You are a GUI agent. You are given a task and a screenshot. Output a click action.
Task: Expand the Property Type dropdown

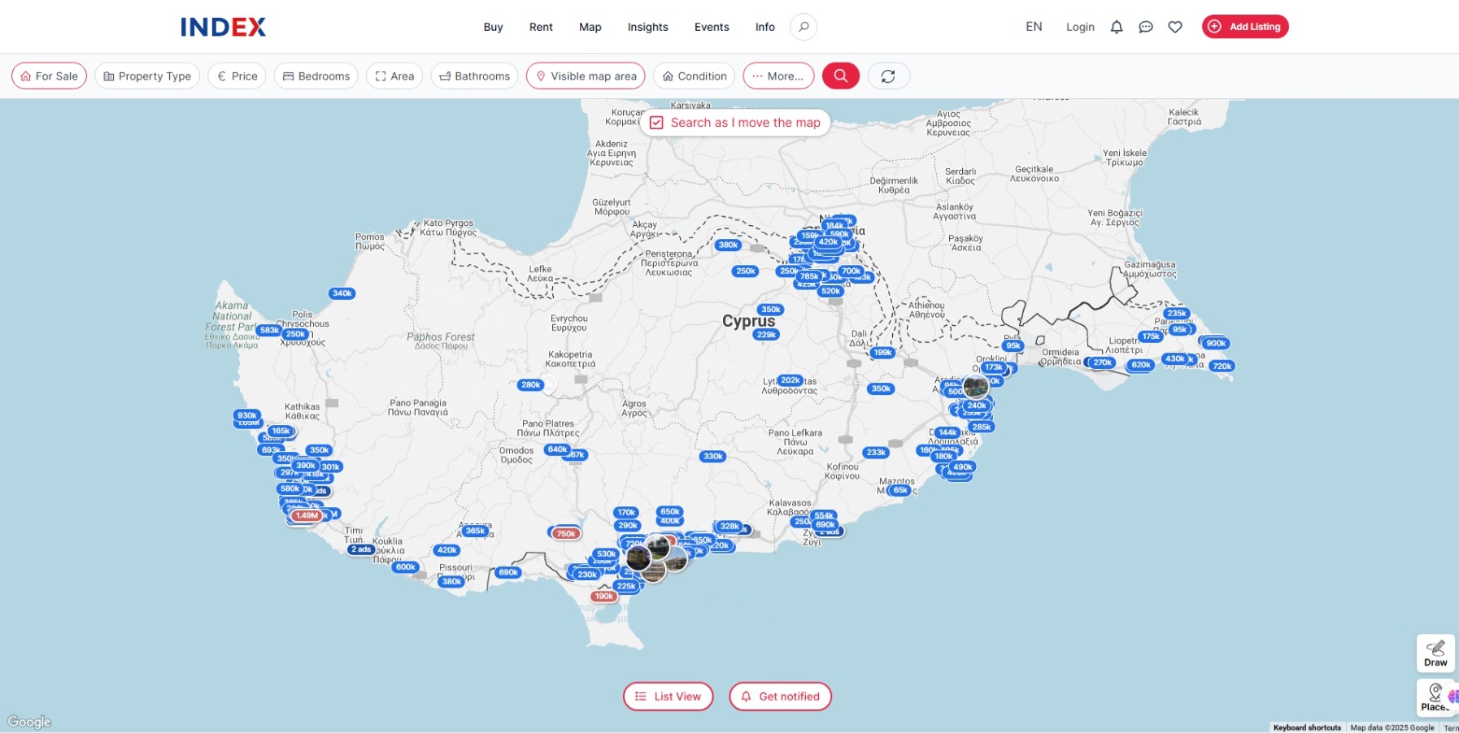click(x=147, y=76)
